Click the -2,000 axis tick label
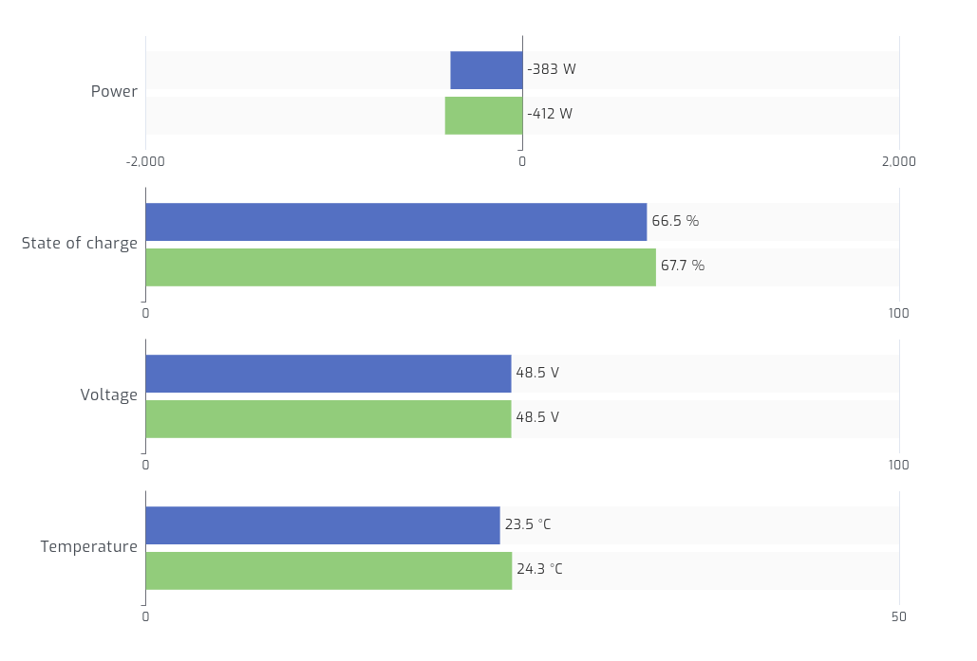This screenshot has width=977, height=661. click(145, 161)
